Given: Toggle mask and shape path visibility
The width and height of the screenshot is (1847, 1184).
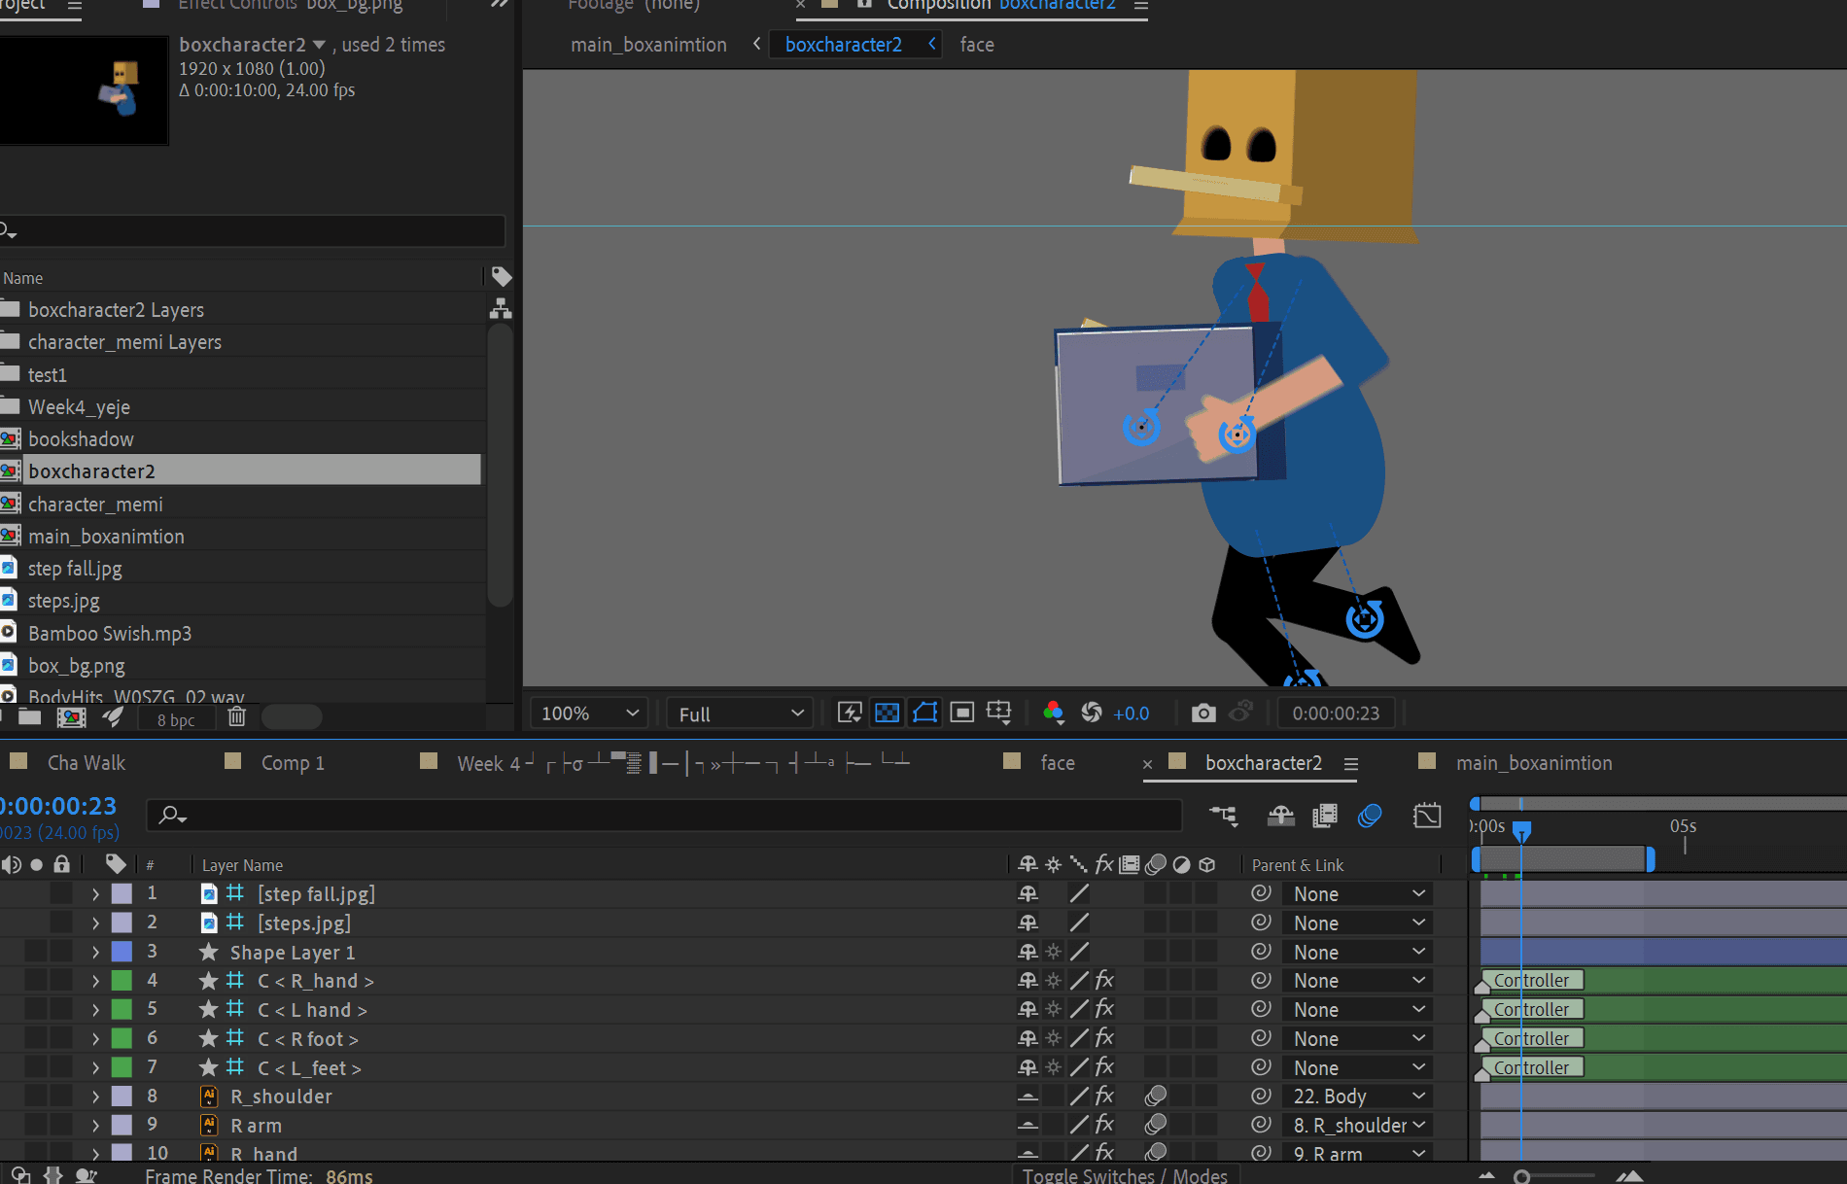Looking at the screenshot, I should coord(924,714).
